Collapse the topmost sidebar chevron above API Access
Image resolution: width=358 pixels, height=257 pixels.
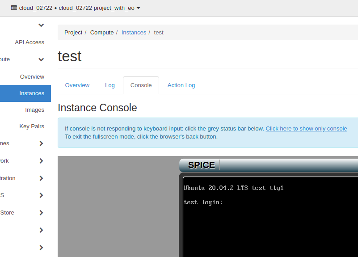point(41,25)
